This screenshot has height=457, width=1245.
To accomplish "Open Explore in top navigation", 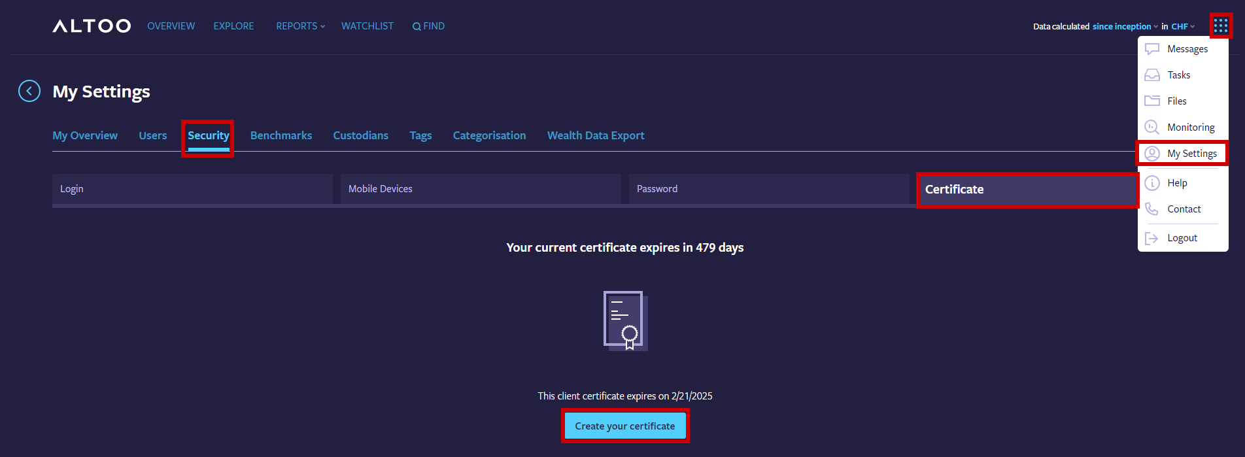I will (233, 26).
